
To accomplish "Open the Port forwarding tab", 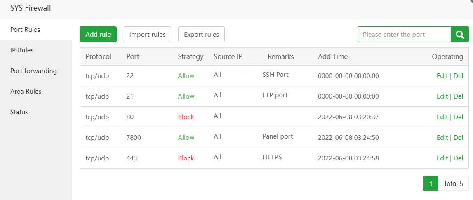I will tap(33, 71).
